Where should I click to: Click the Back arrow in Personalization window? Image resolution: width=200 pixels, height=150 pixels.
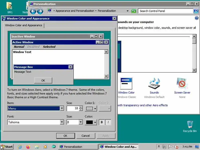click(33, 11)
